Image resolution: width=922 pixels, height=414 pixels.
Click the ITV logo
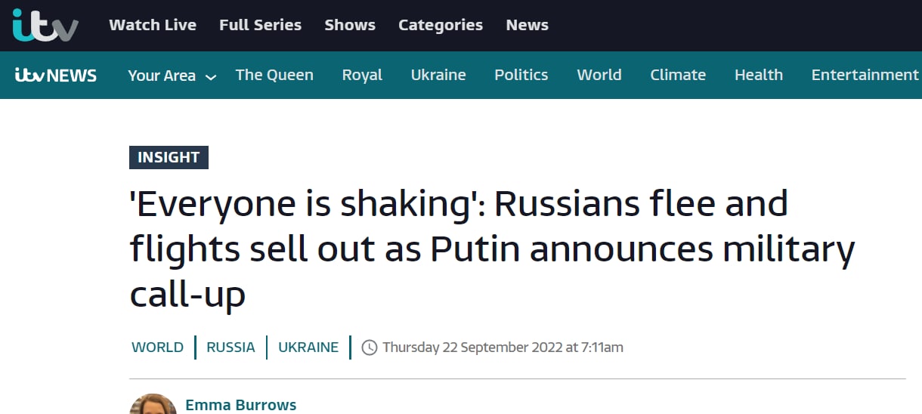[45, 26]
